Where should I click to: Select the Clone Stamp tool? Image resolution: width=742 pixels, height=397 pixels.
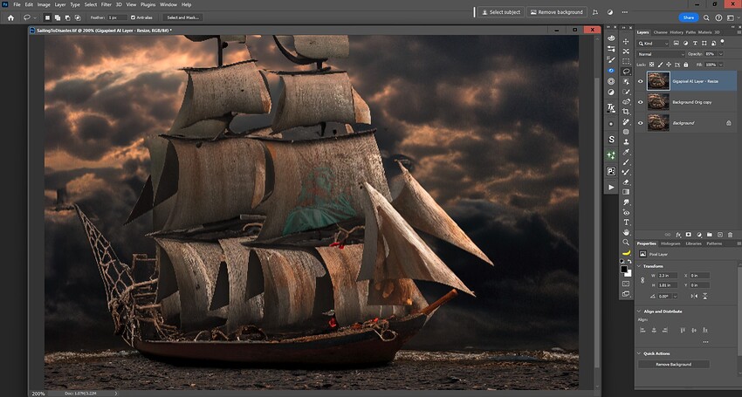pyautogui.click(x=626, y=142)
